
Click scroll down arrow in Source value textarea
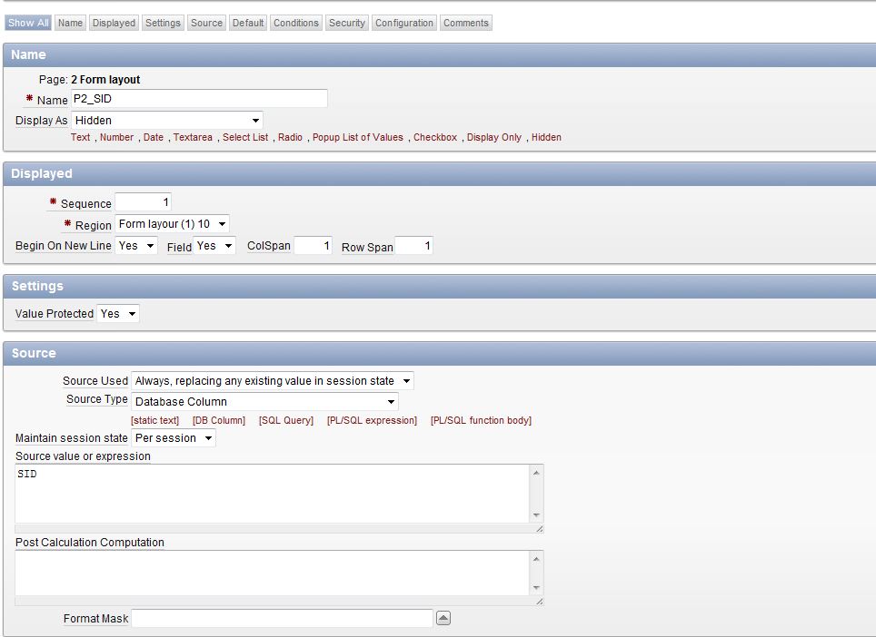536,515
